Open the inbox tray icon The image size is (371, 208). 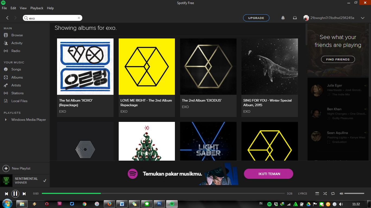pos(295,18)
